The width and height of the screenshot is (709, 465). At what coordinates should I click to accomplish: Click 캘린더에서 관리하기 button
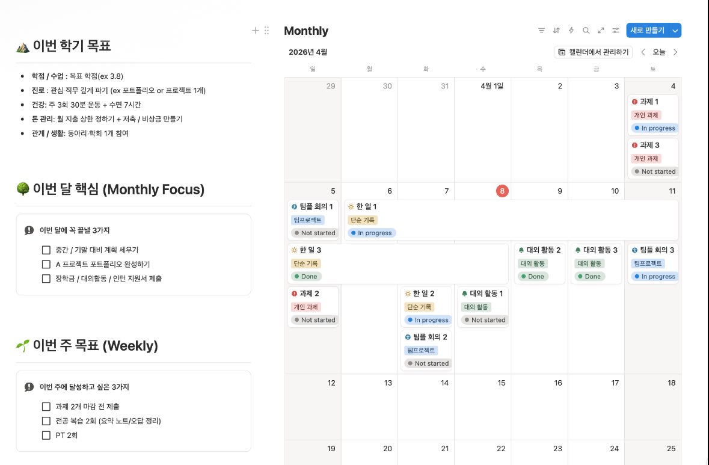594,52
